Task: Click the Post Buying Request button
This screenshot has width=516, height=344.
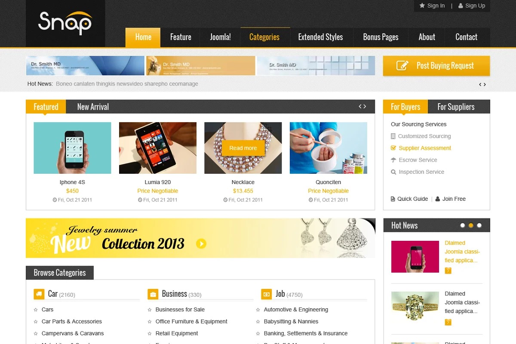Action: 436,66
